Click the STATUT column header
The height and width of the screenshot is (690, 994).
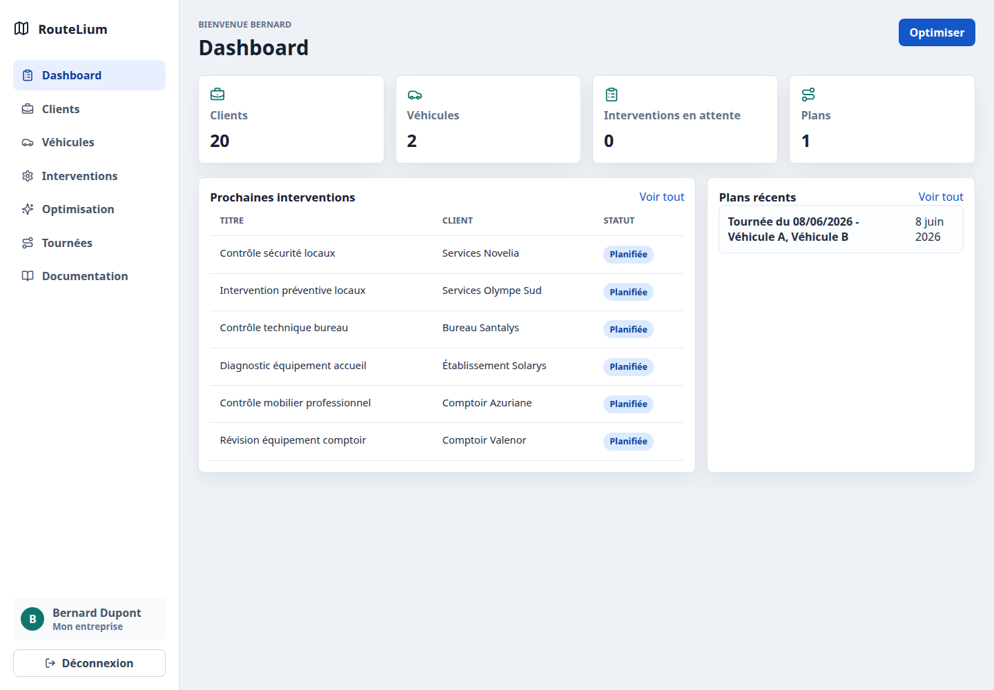pyautogui.click(x=619, y=221)
